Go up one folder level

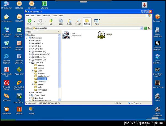[51, 22]
